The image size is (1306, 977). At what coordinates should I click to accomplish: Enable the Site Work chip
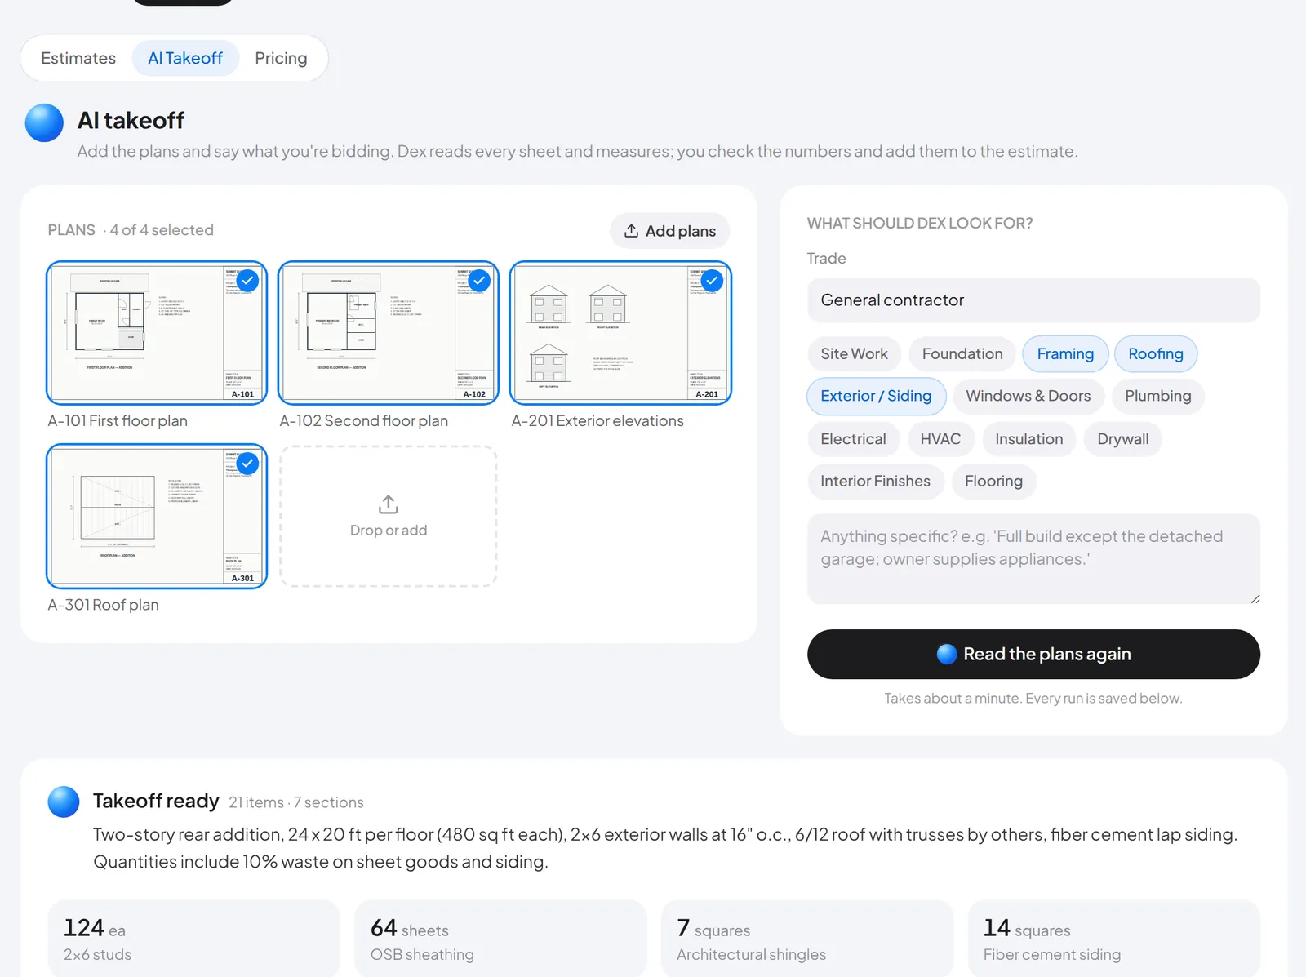click(854, 354)
